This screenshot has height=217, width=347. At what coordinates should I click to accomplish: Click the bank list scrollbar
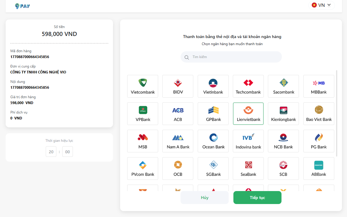pos(337,114)
